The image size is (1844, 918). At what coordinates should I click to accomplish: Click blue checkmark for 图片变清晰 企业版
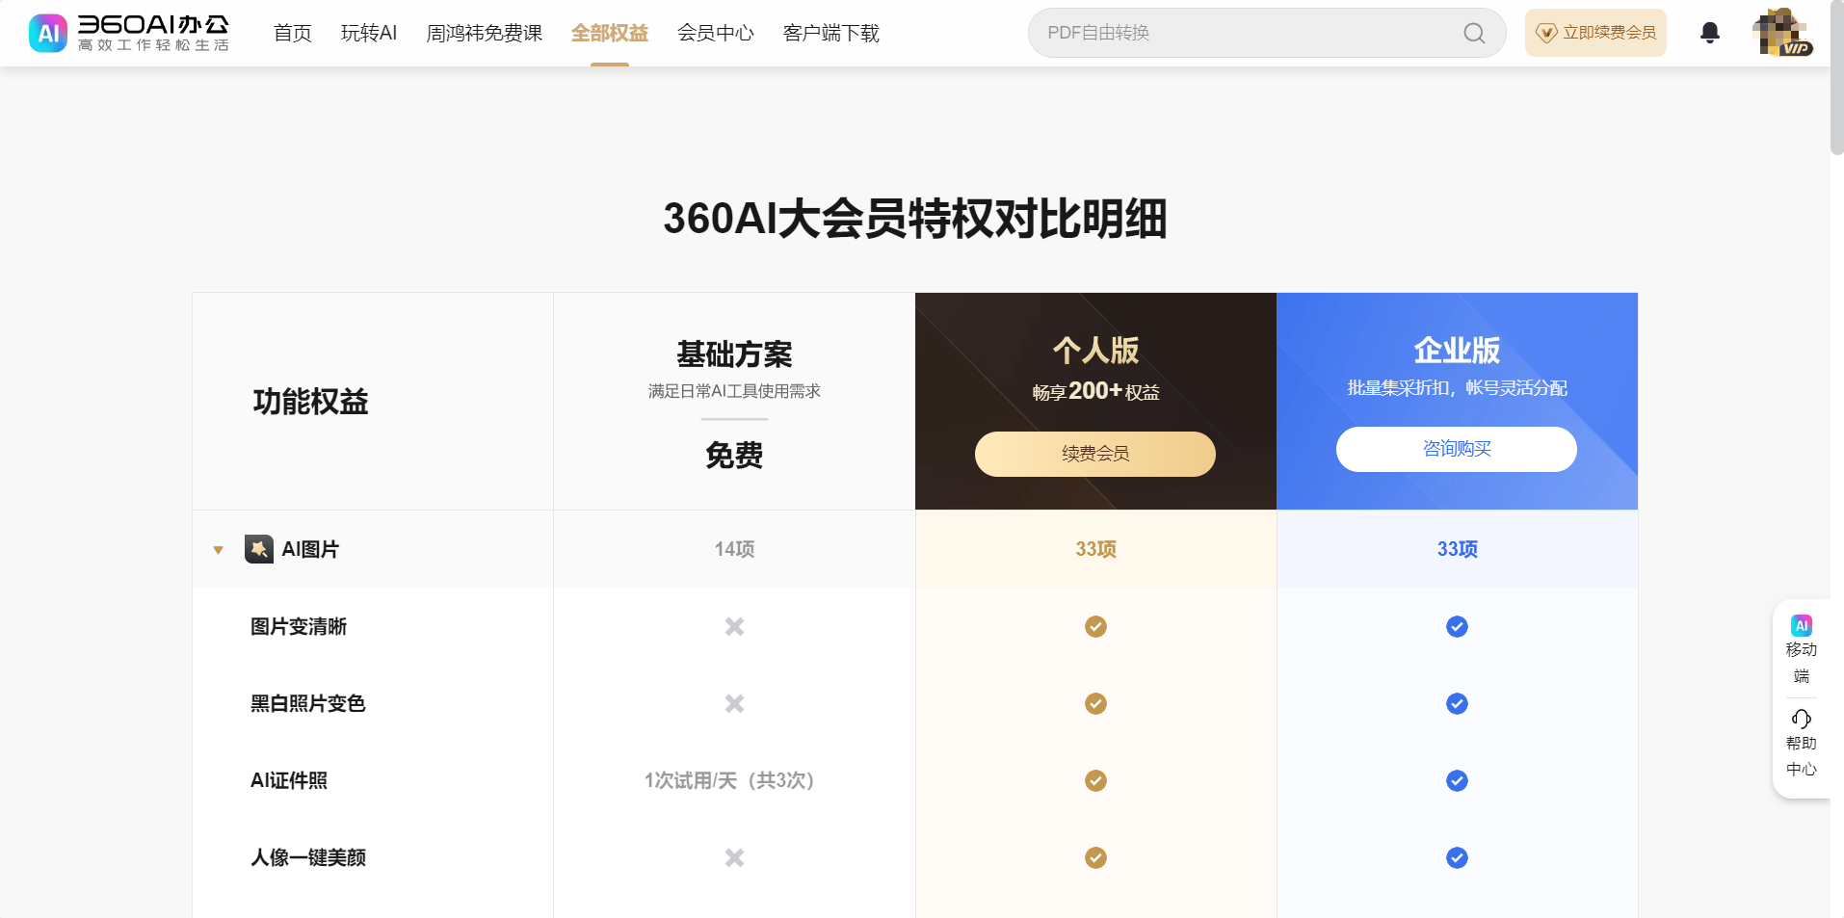[1457, 626]
